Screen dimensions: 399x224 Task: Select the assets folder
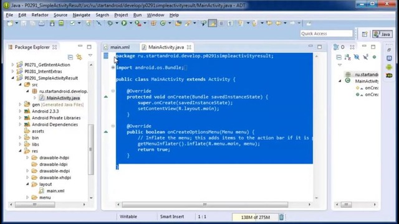37,131
